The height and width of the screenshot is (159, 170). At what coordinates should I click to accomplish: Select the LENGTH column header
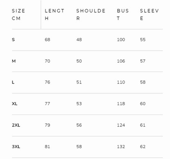click(x=54, y=15)
